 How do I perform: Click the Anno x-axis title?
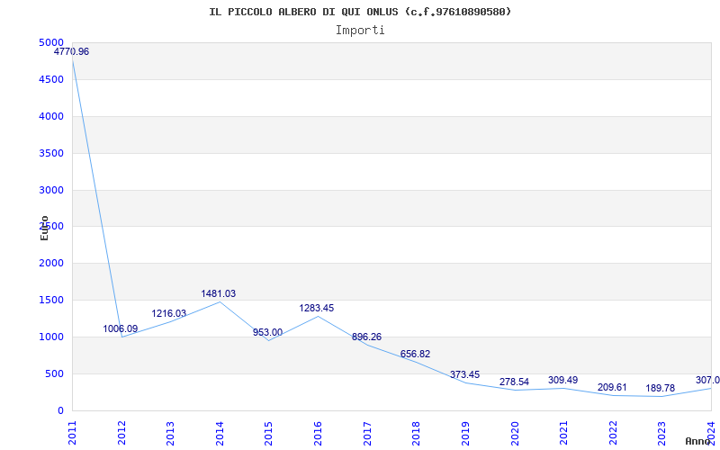tap(697, 441)
